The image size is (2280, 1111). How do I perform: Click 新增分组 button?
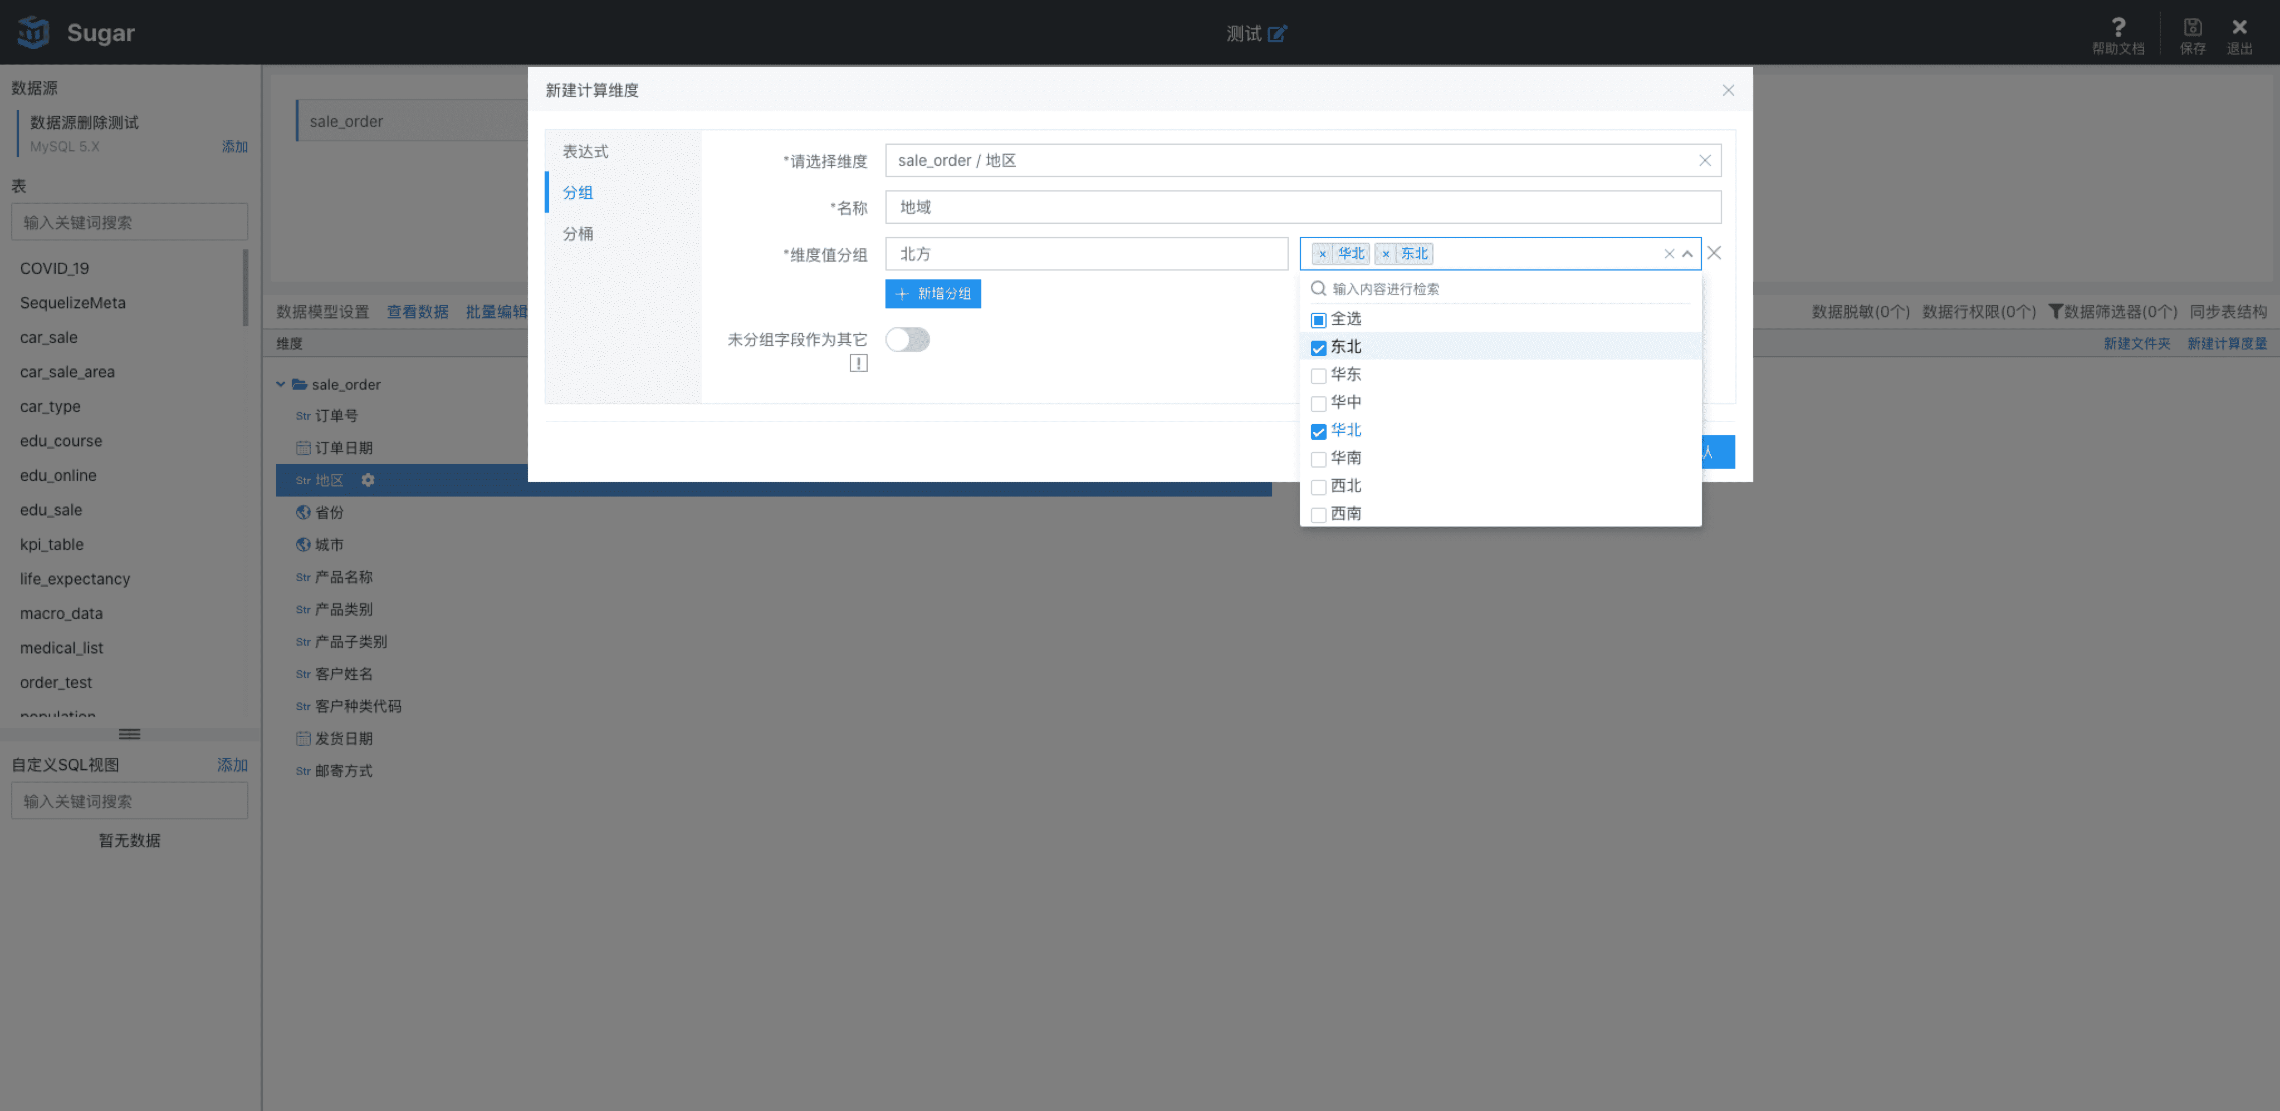click(932, 294)
